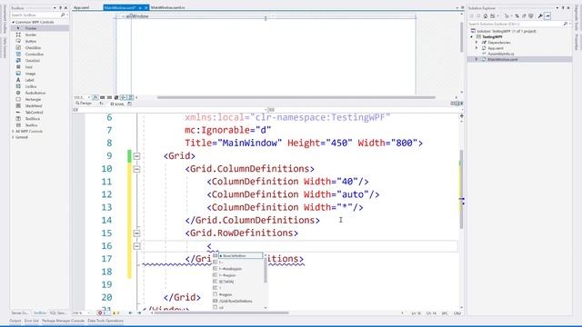Screen dimensions: 582x327
Task: Toggle artboard background button in designer toolbar
Action: 116,97
